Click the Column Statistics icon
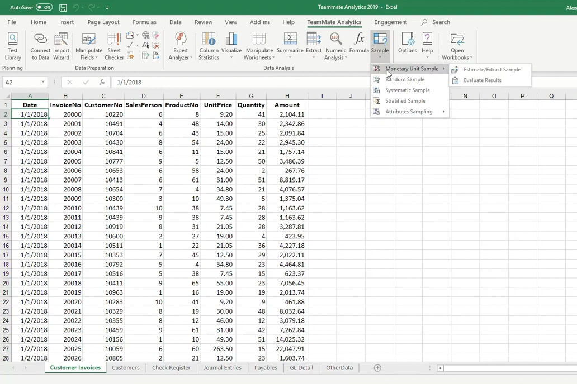 (x=209, y=46)
